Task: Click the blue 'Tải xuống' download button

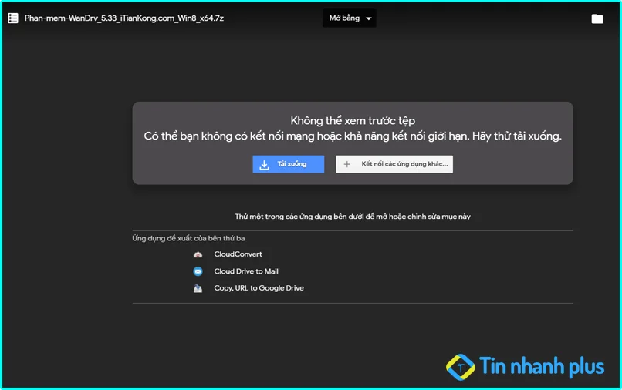Action: tap(289, 164)
